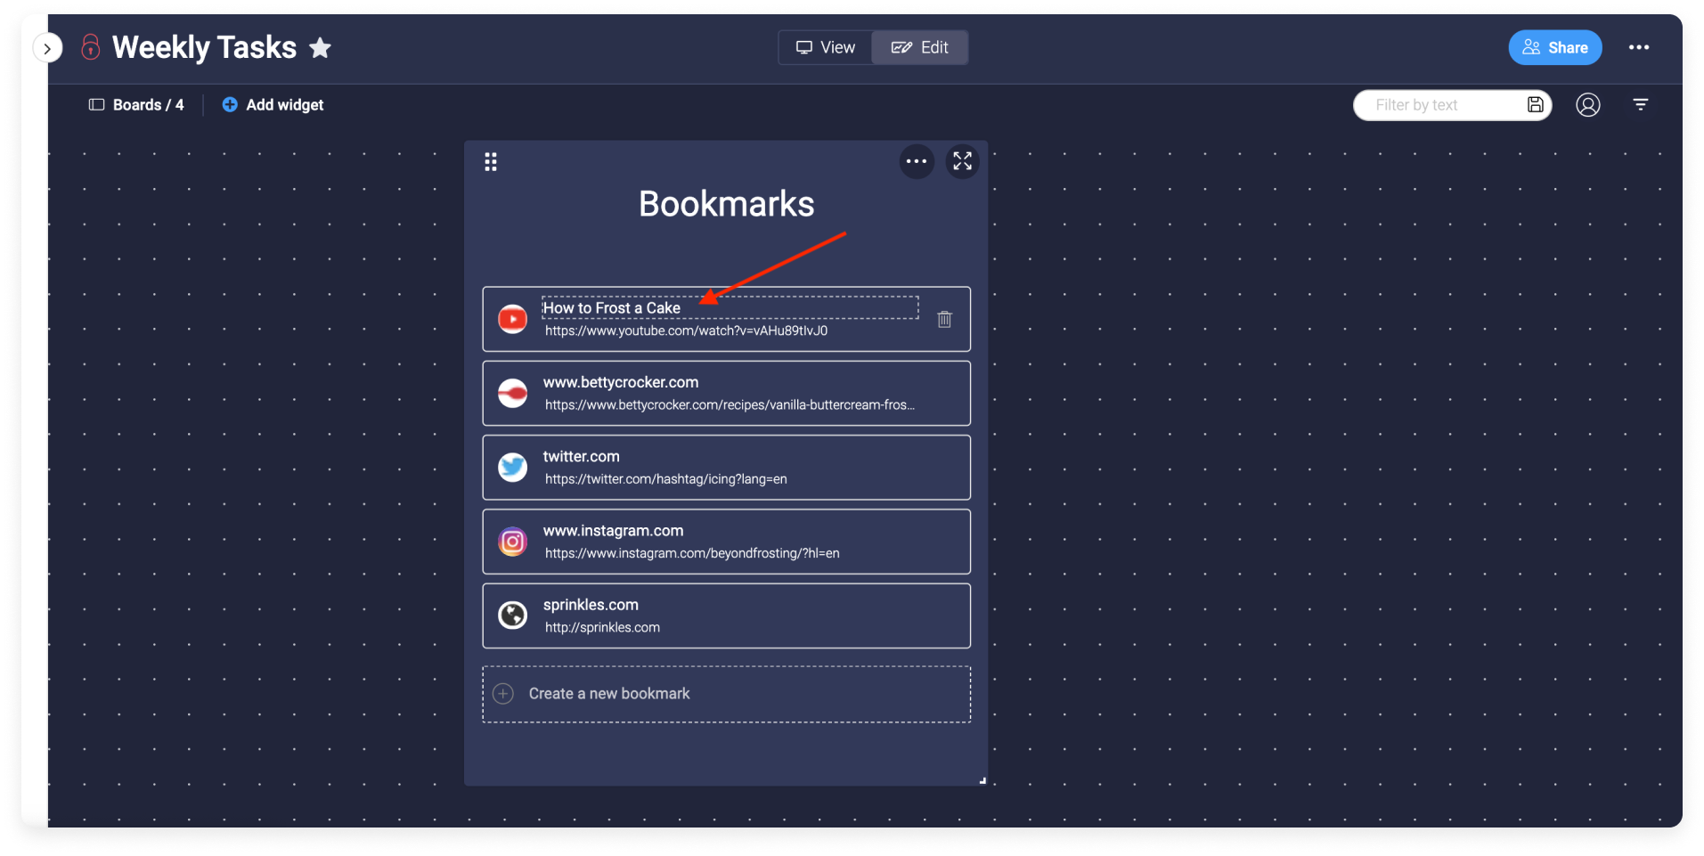Open the Boards / 4 selector
Image resolution: width=1704 pixels, height=856 pixels.
[x=136, y=105]
